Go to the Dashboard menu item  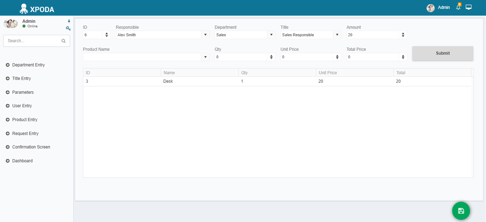[x=22, y=161]
